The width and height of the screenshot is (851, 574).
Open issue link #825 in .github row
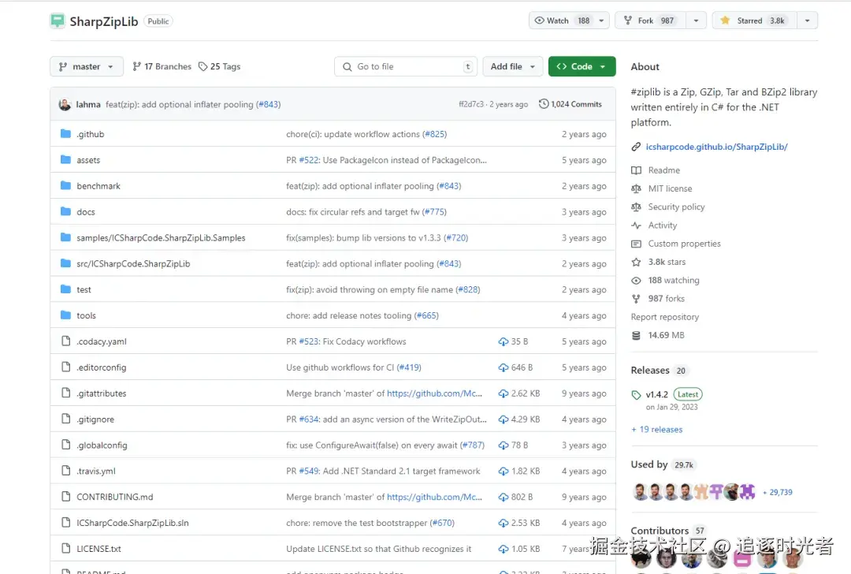click(435, 134)
